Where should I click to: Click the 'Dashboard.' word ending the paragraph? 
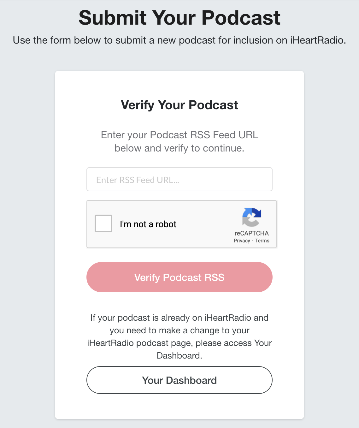point(179,356)
